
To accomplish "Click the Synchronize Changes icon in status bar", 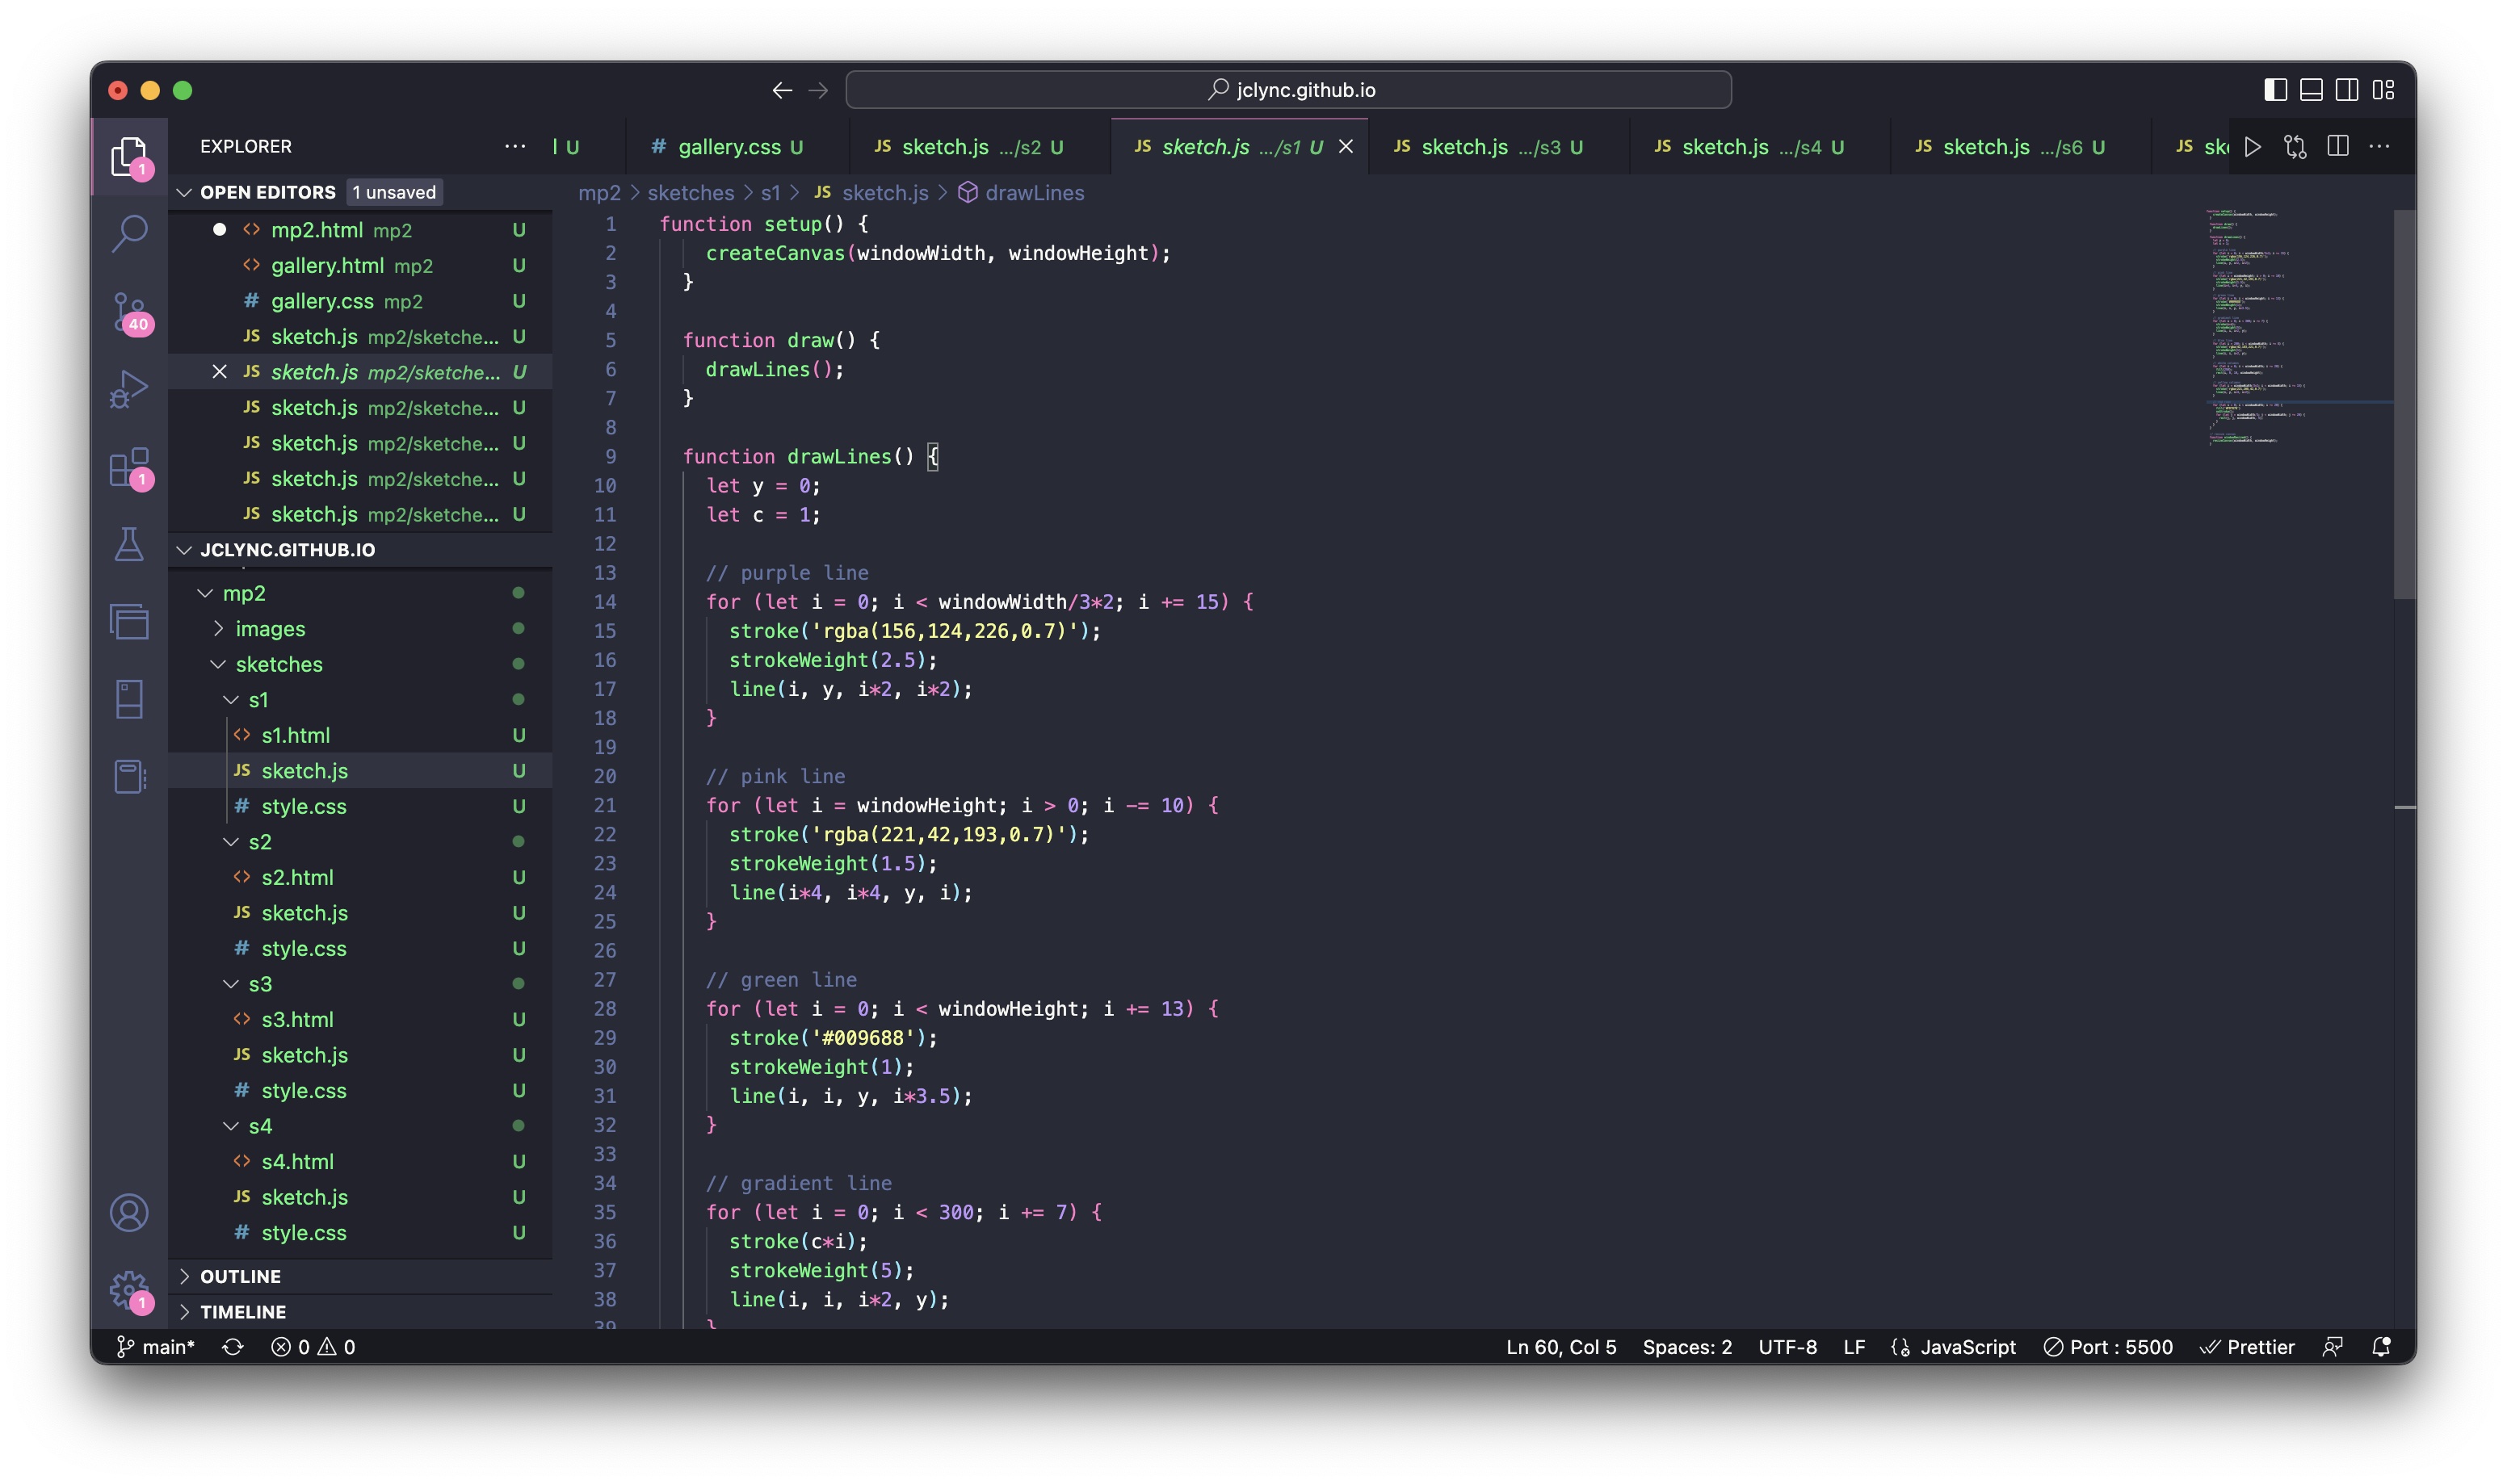I will (233, 1347).
